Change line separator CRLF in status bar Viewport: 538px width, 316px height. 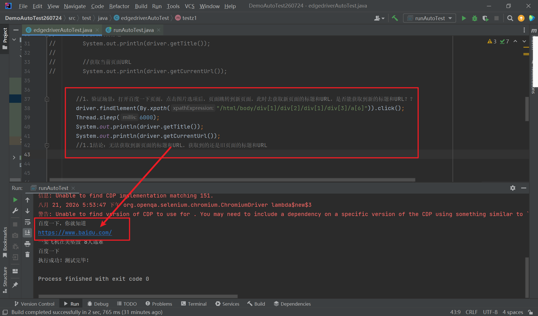472,312
